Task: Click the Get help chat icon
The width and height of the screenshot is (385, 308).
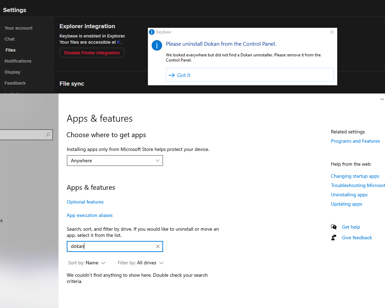Action: click(334, 227)
